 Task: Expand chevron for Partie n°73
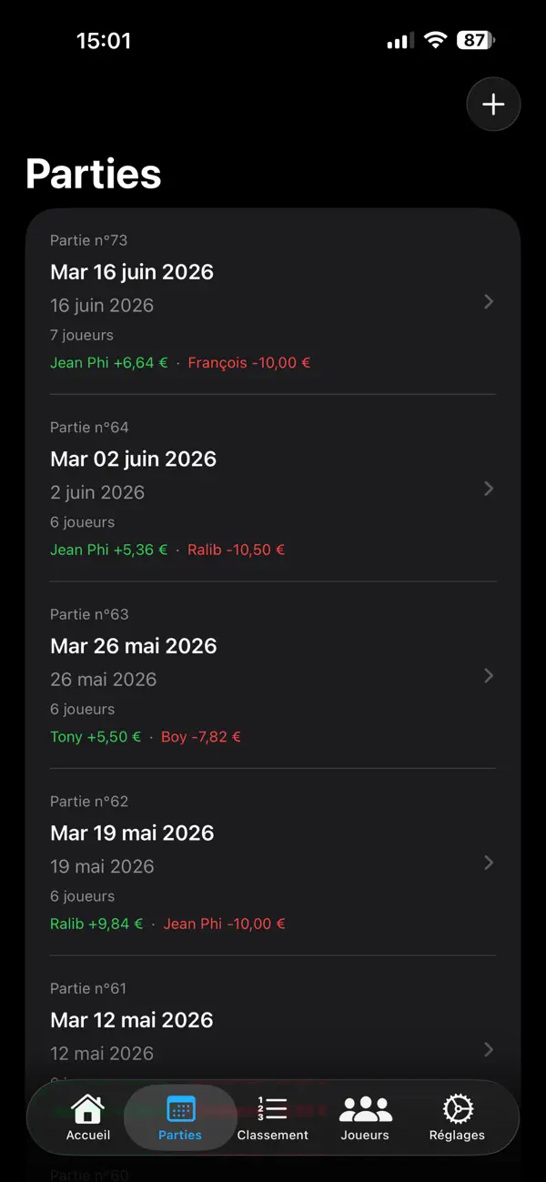(489, 301)
